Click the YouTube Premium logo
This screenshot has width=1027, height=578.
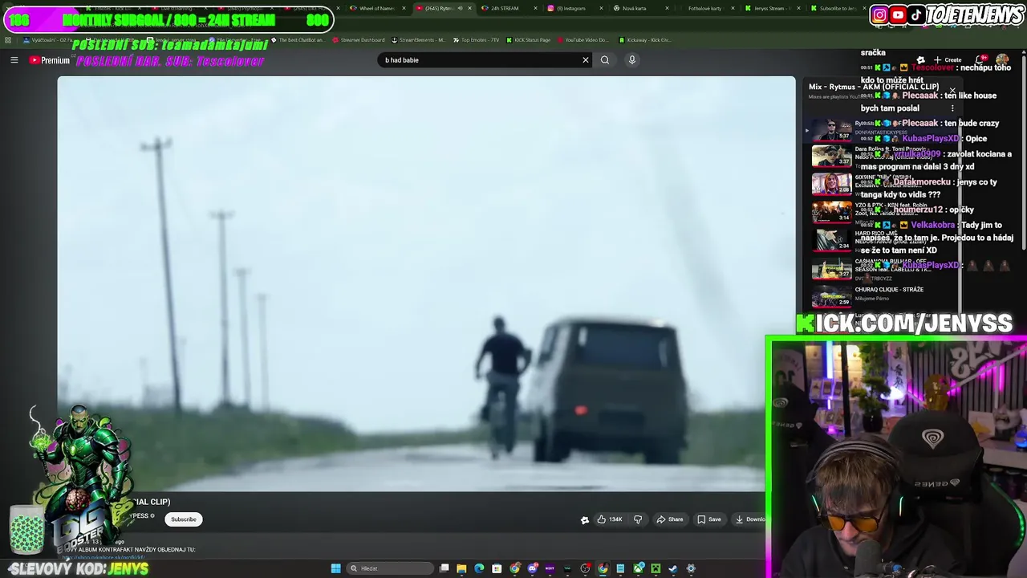pos(50,60)
